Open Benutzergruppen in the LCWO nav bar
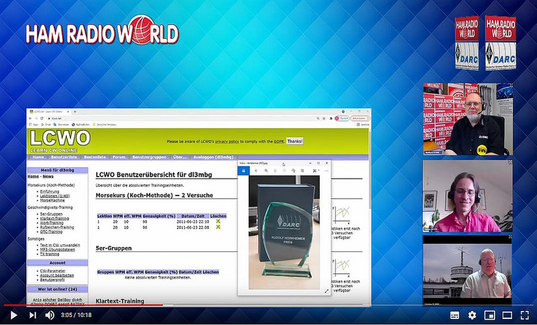The height and width of the screenshot is (325, 537). tap(149, 157)
